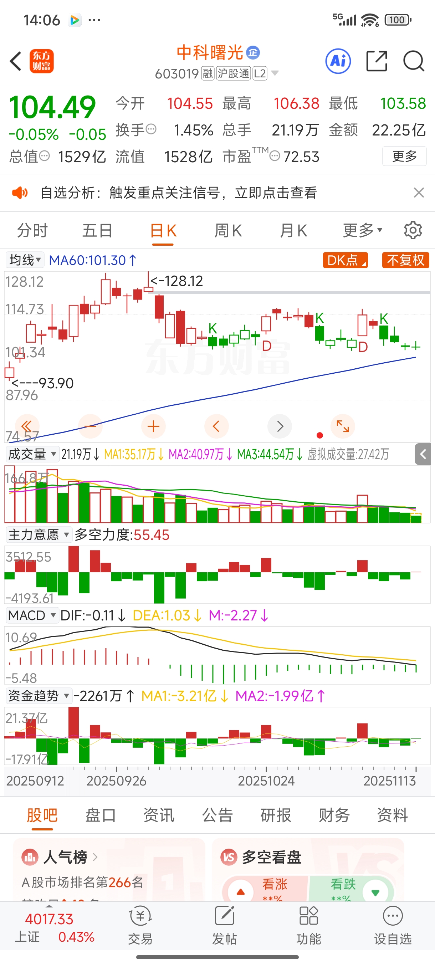
Task: Zoom out chart with minus button
Action: (91, 426)
